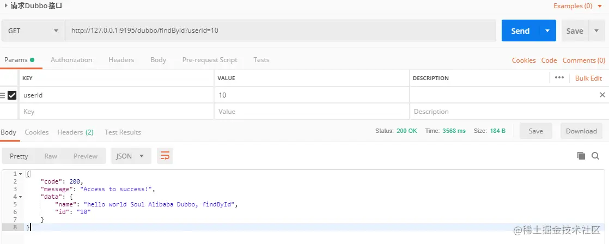Switch to the Pre-request Script tab
The height and width of the screenshot is (244, 609).
pos(210,60)
